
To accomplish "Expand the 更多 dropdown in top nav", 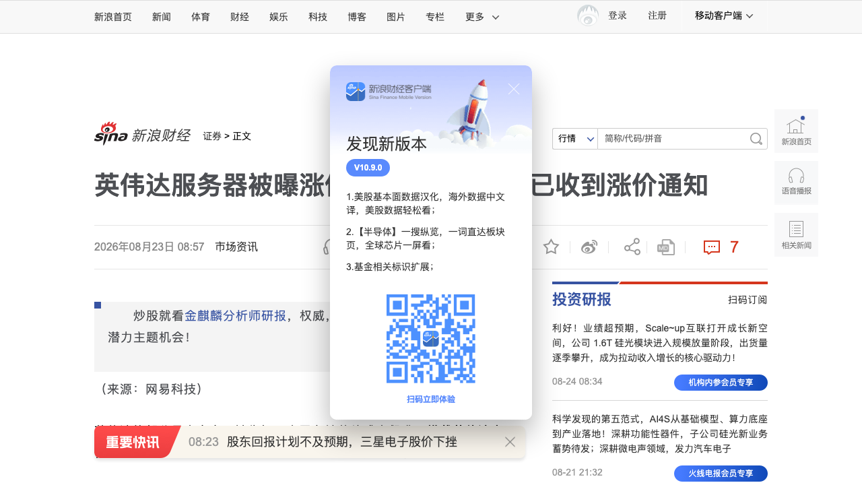I will pos(482,17).
